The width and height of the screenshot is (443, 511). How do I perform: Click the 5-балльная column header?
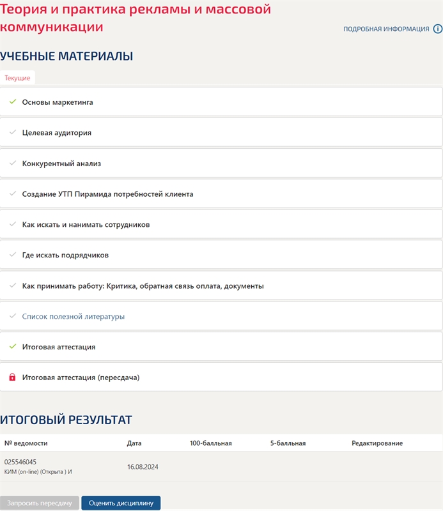pyautogui.click(x=288, y=443)
